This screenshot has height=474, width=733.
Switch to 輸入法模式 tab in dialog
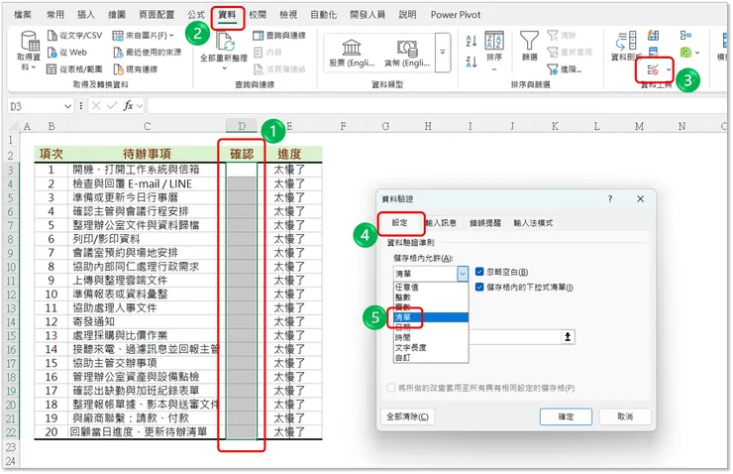click(533, 223)
